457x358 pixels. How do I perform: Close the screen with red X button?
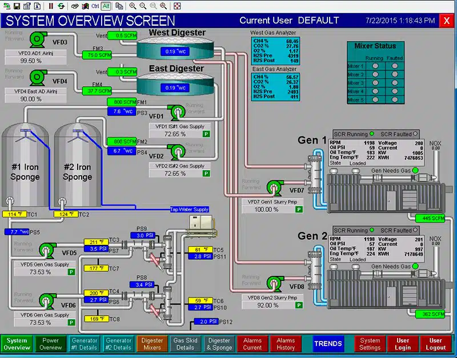tap(446, 21)
